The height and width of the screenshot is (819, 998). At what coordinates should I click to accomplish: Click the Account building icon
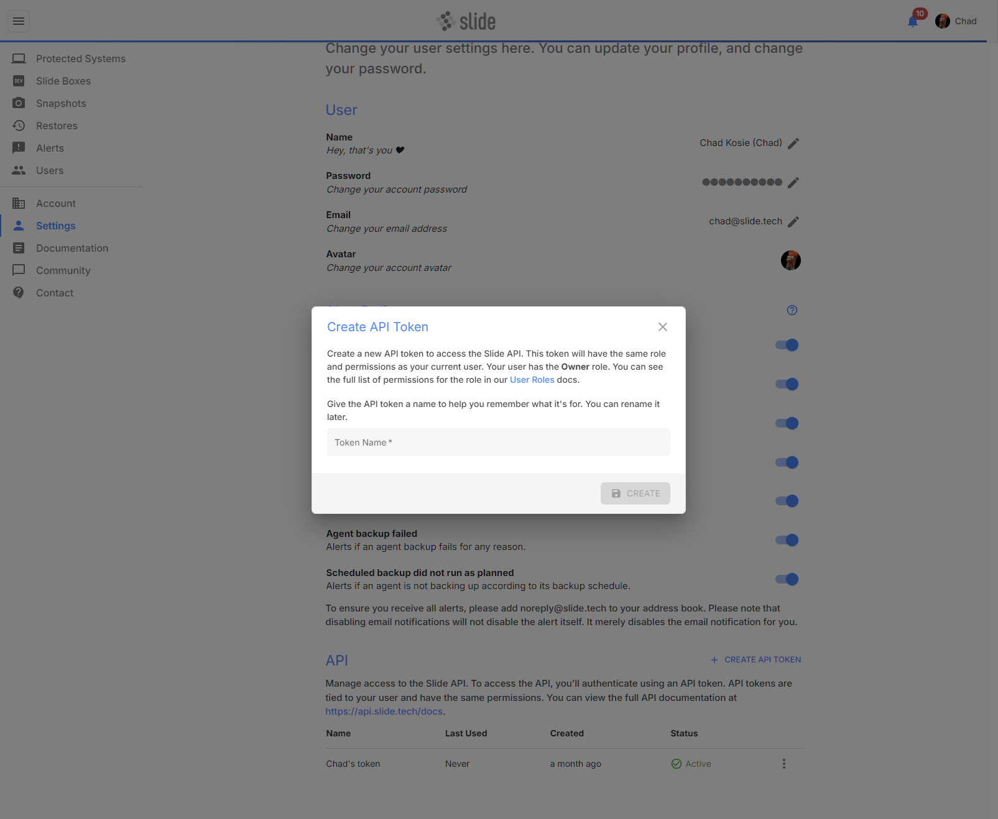pyautogui.click(x=19, y=203)
